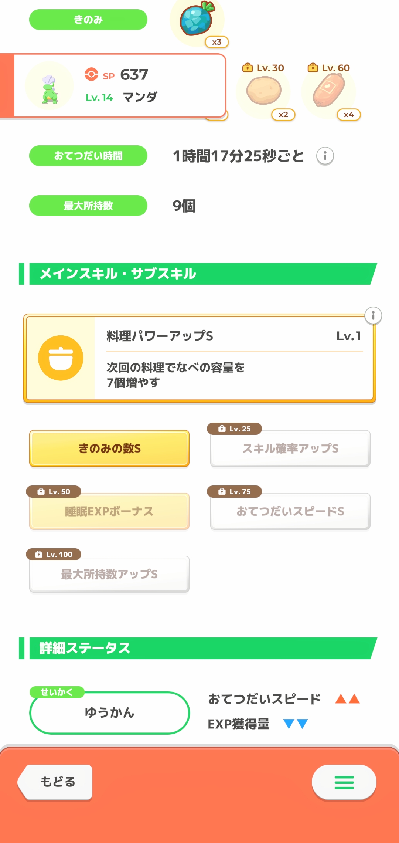The width and height of the screenshot is (399, 843).
Task: Tap the 最大所持数 label
Action: tap(88, 206)
